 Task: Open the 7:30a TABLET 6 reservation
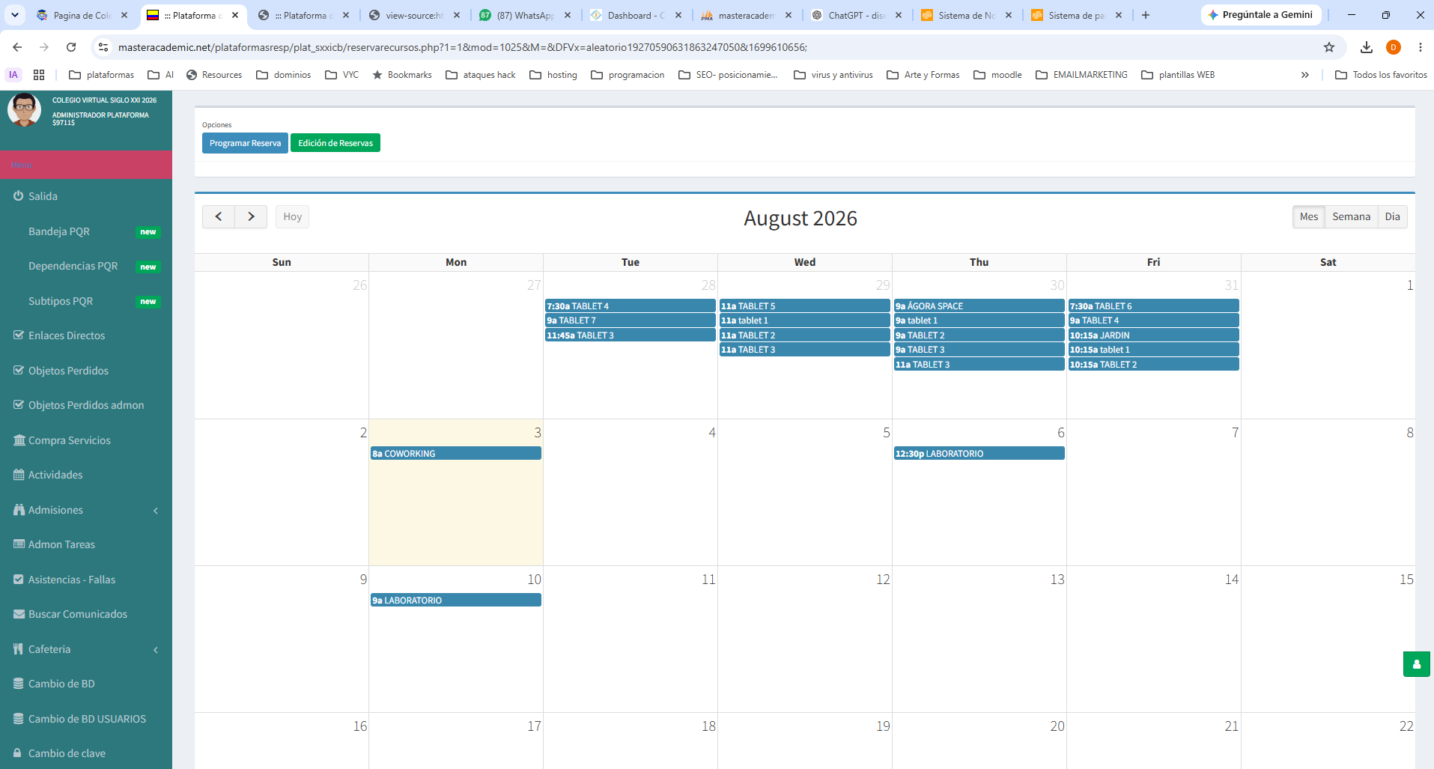[1154, 306]
